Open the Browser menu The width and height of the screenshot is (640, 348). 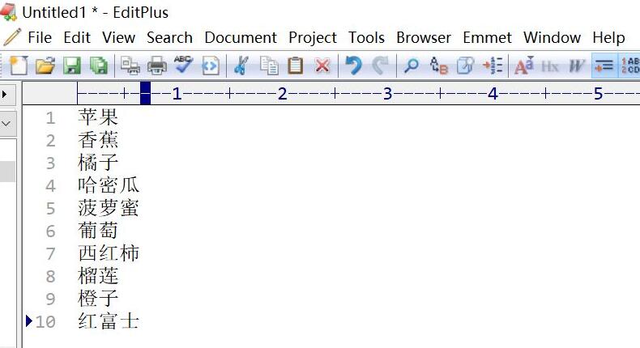[423, 37]
